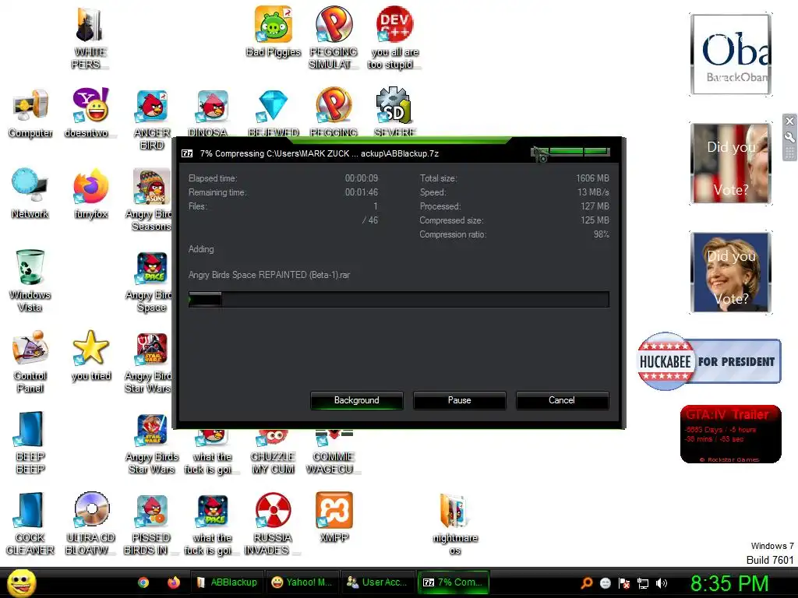Screen dimensions: 798x598
Task: Click the GTA:IV Trailer countdown gadget
Action: tap(730, 434)
